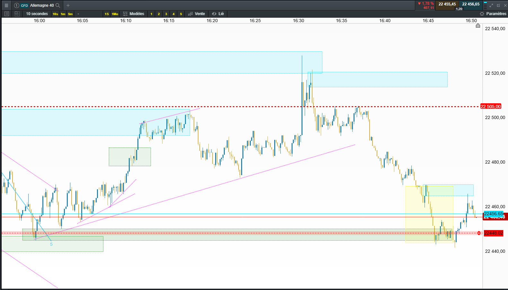This screenshot has height=290, width=508.
Task: Load template number 3
Action: tap(166, 14)
